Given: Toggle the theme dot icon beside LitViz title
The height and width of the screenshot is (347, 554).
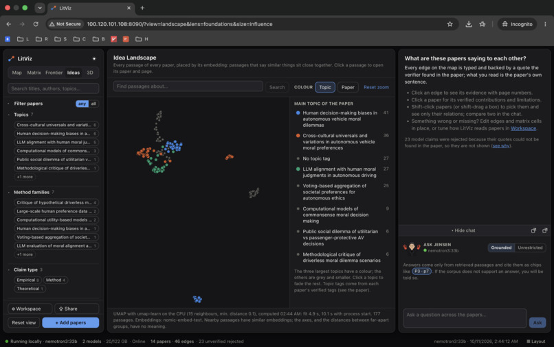Looking at the screenshot, I should 94,58.
